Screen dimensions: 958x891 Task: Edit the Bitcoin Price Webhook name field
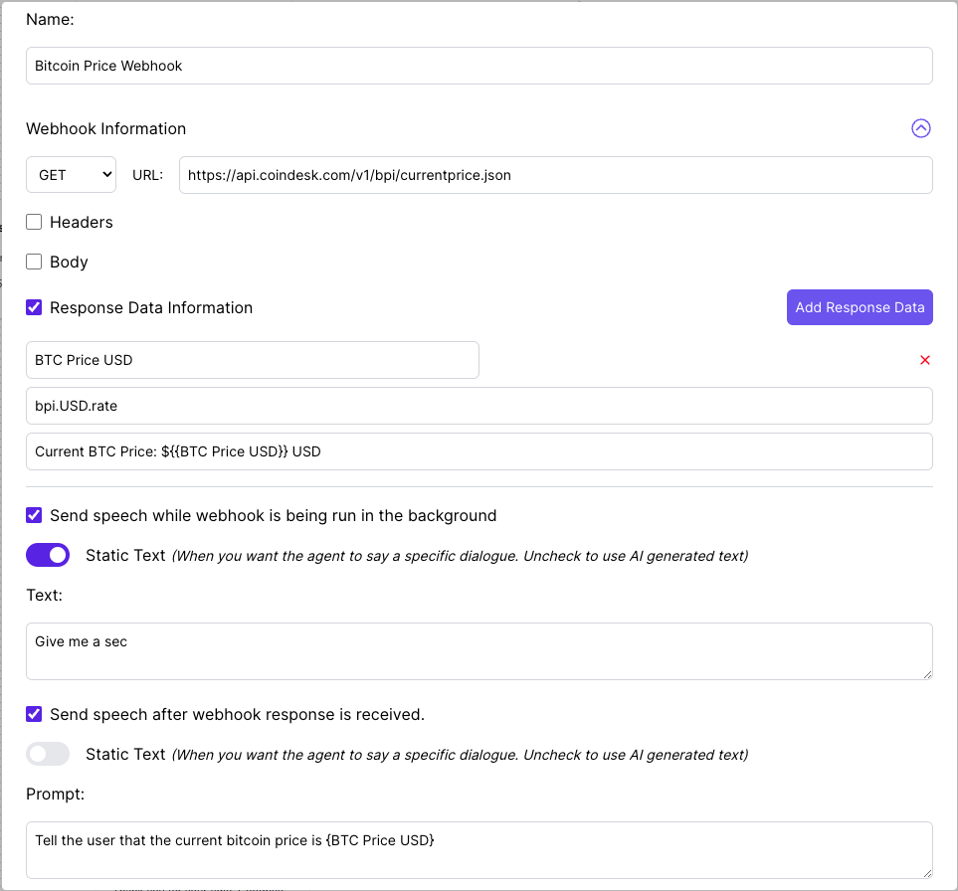tap(479, 66)
